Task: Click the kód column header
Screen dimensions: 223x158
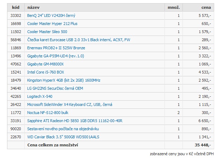Action: coord(16,7)
